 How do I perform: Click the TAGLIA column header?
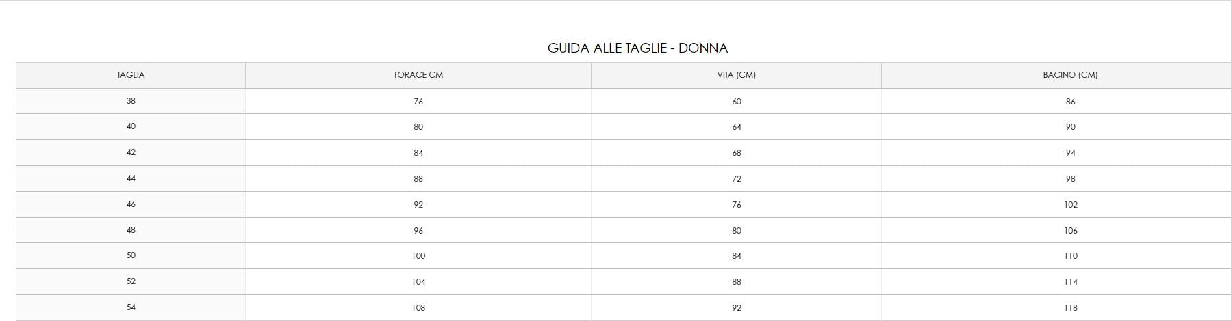coord(131,75)
